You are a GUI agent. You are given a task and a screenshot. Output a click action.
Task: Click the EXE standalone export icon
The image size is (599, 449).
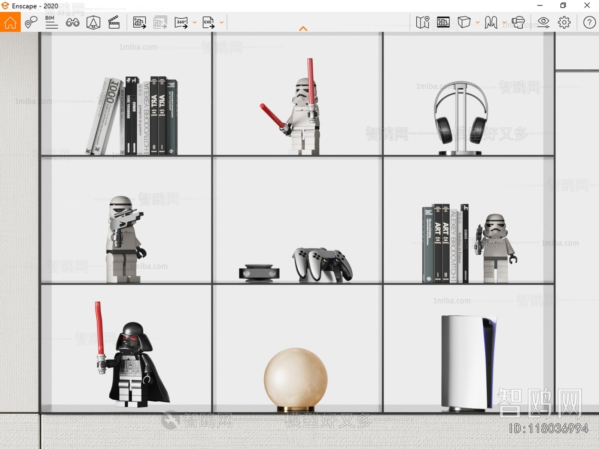point(209,22)
